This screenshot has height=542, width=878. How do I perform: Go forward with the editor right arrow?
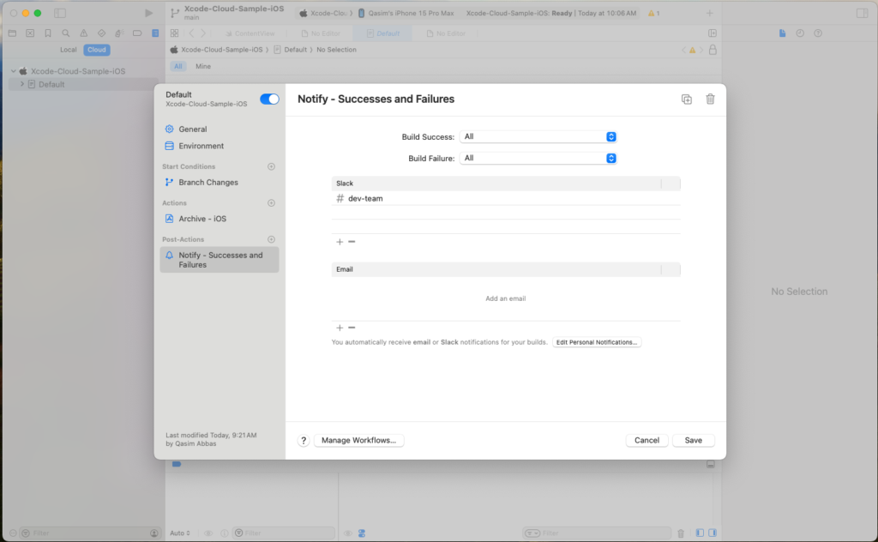coord(203,33)
